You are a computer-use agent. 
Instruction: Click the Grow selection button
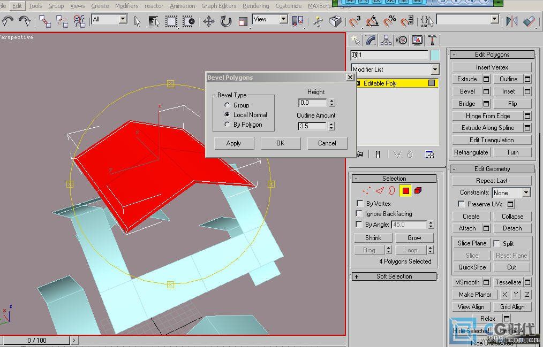coord(414,238)
